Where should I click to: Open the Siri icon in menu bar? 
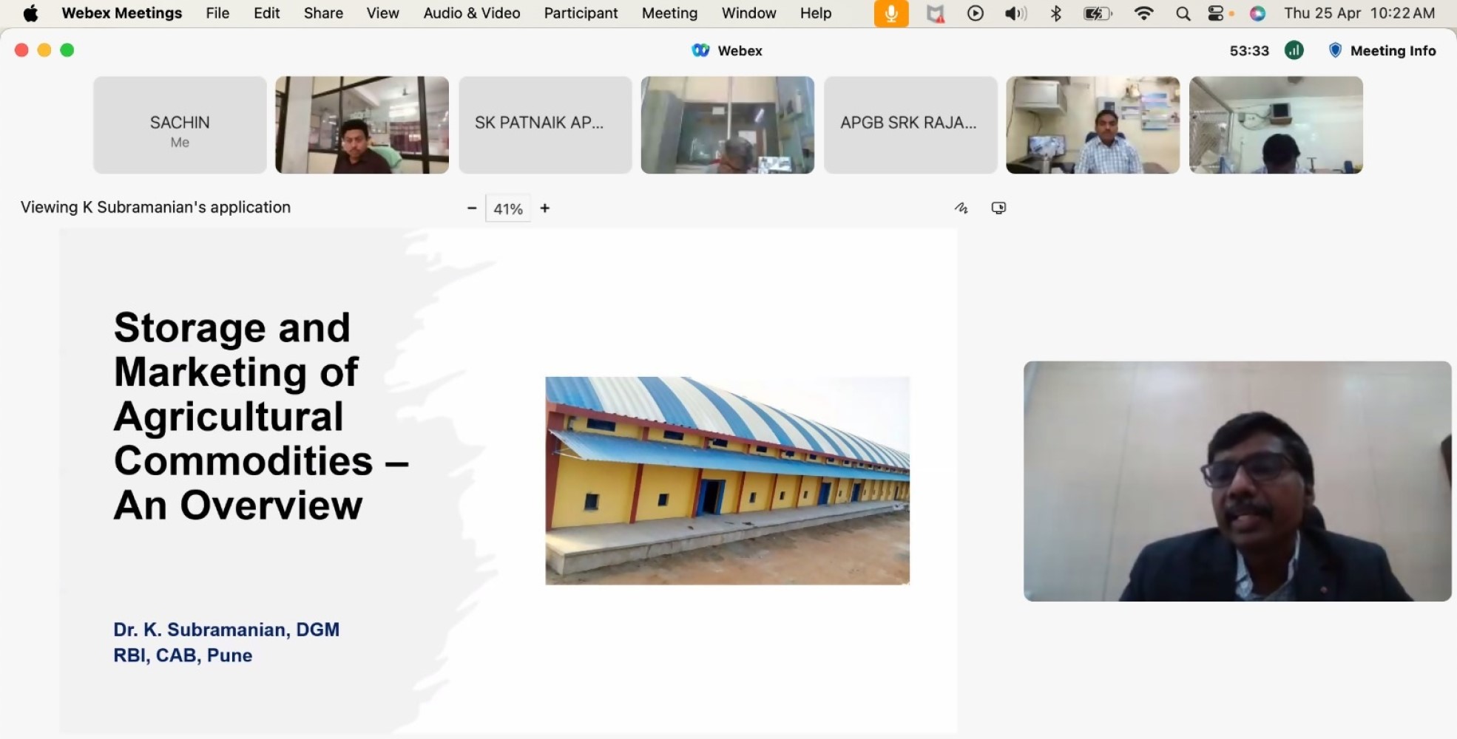point(1257,13)
